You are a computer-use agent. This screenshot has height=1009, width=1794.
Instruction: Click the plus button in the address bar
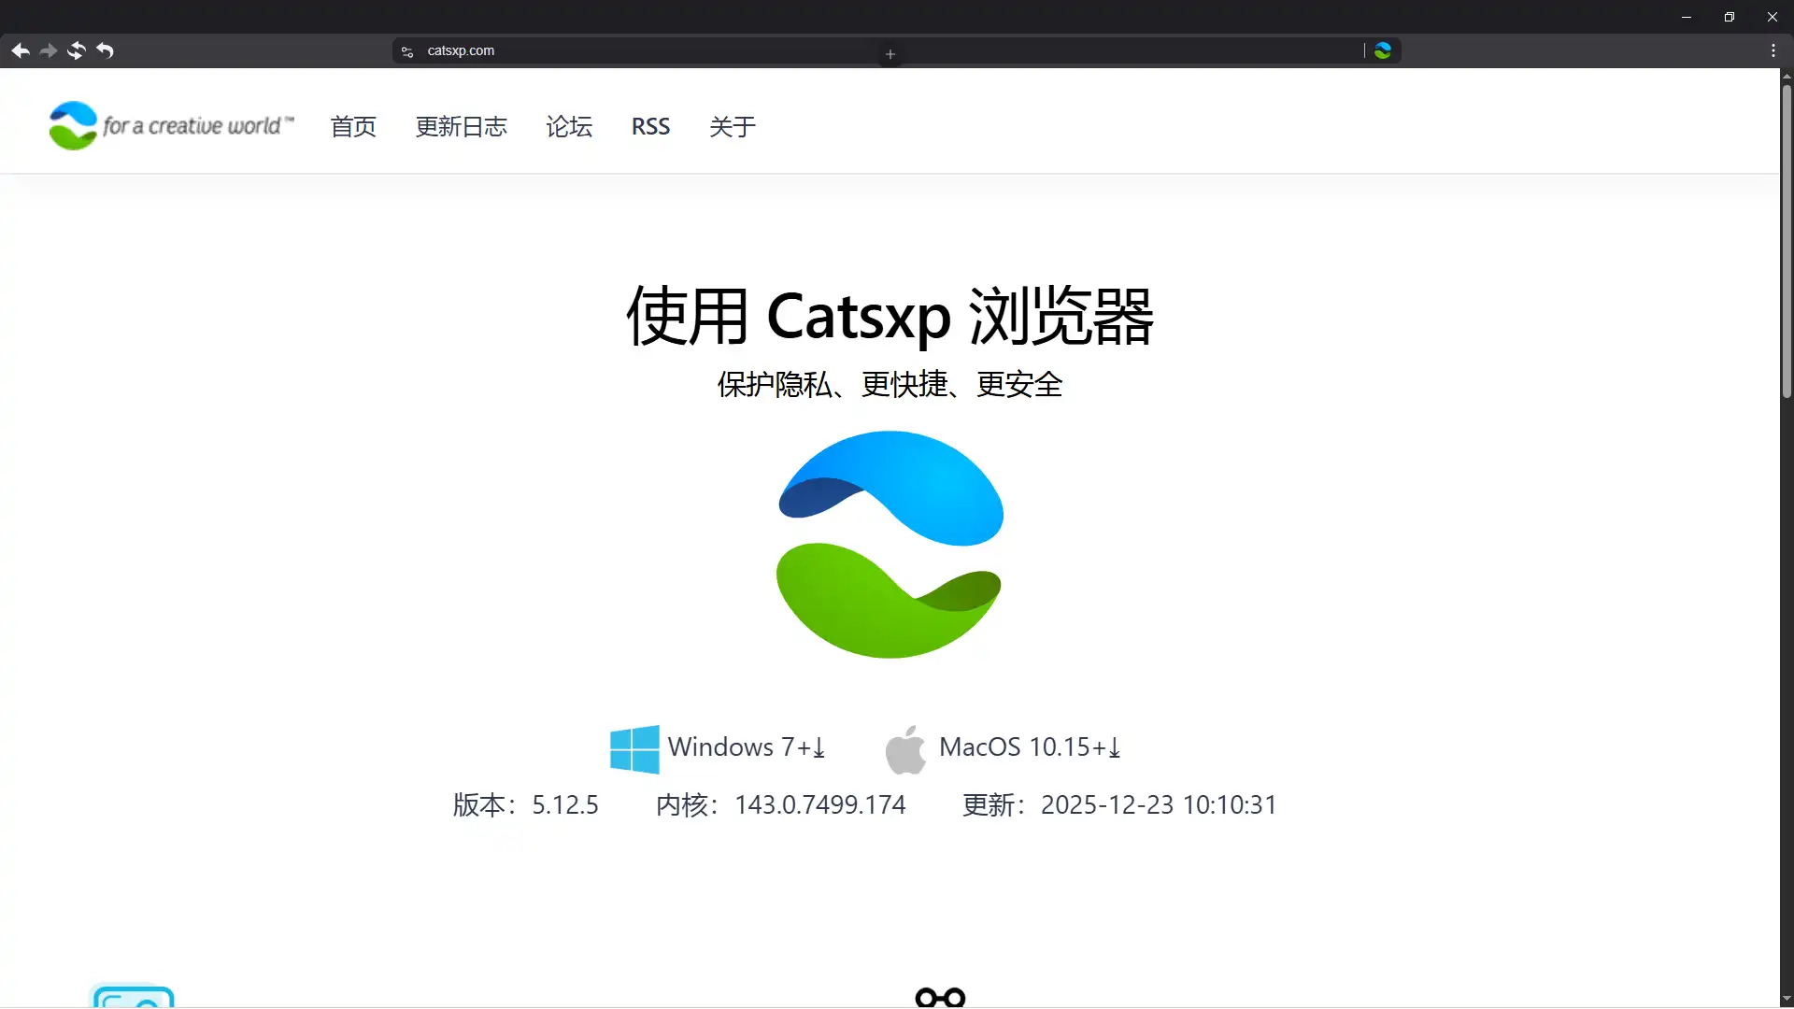(x=890, y=54)
